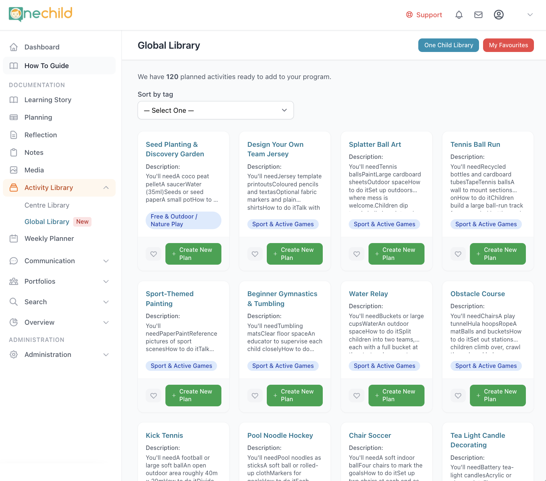Open Centre Library submenu item
This screenshot has height=481, width=546.
pyautogui.click(x=47, y=205)
